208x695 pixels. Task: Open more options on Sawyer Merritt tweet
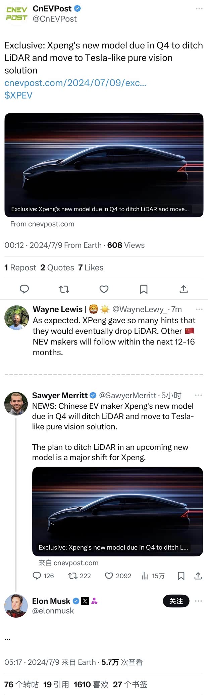pos(198,395)
